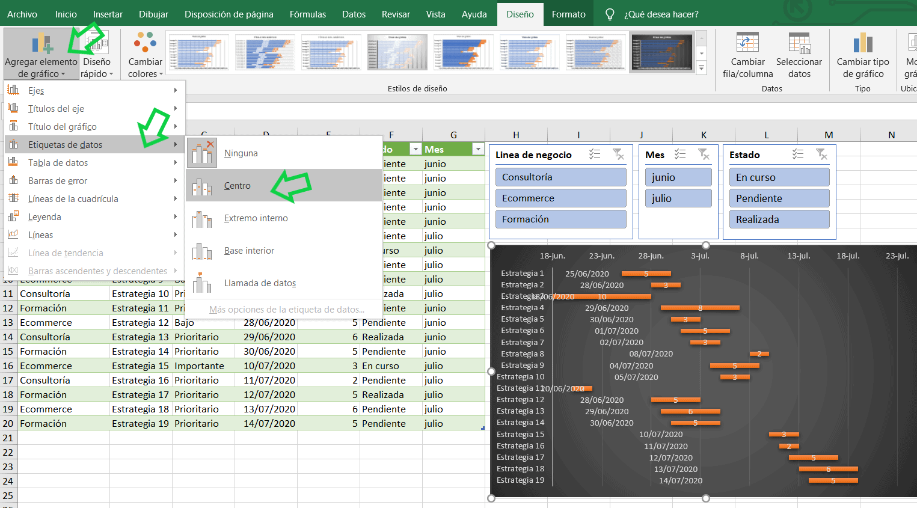
Task: Toggle multi-select on Linea de negocio slicer
Action: pos(595,155)
